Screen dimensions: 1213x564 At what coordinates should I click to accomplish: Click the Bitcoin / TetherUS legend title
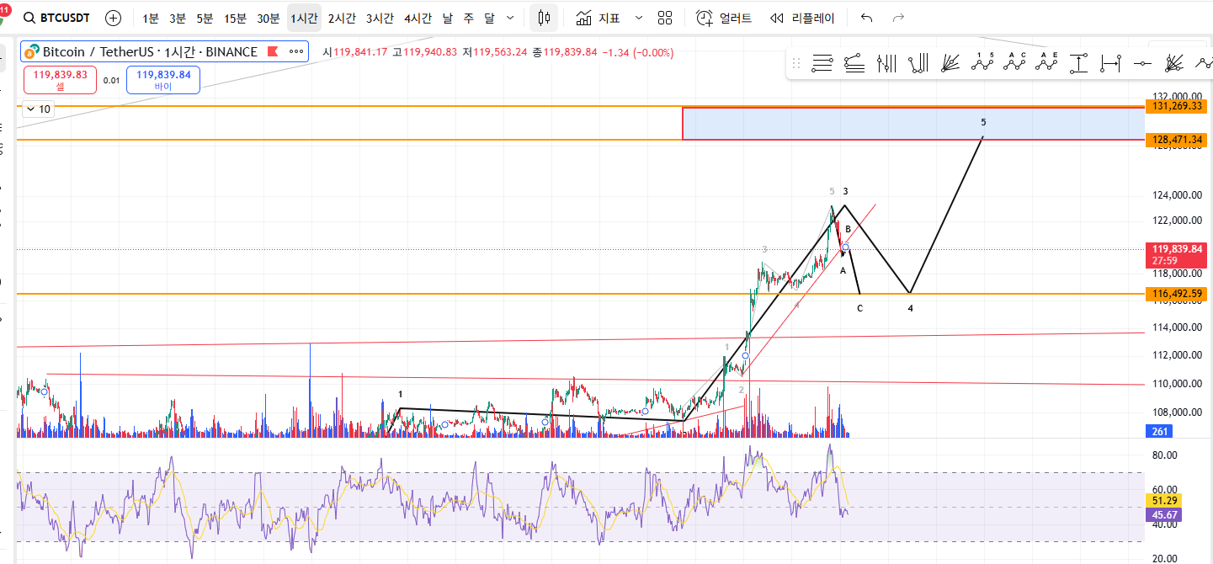pyautogui.click(x=151, y=52)
